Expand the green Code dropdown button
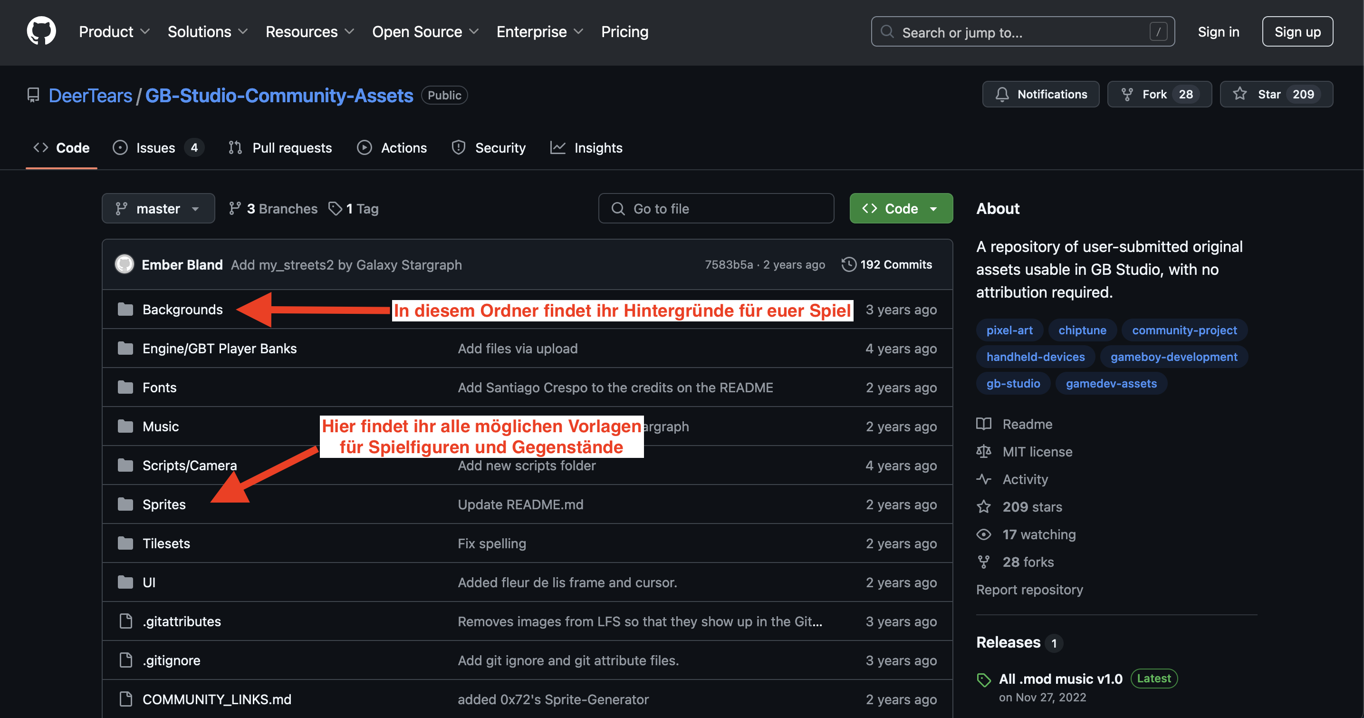The image size is (1364, 718). (x=901, y=209)
